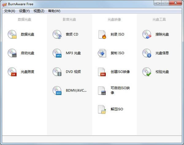The image size is (184, 145).
Task: Click the 音频 CD text label
Action: coord(72,34)
